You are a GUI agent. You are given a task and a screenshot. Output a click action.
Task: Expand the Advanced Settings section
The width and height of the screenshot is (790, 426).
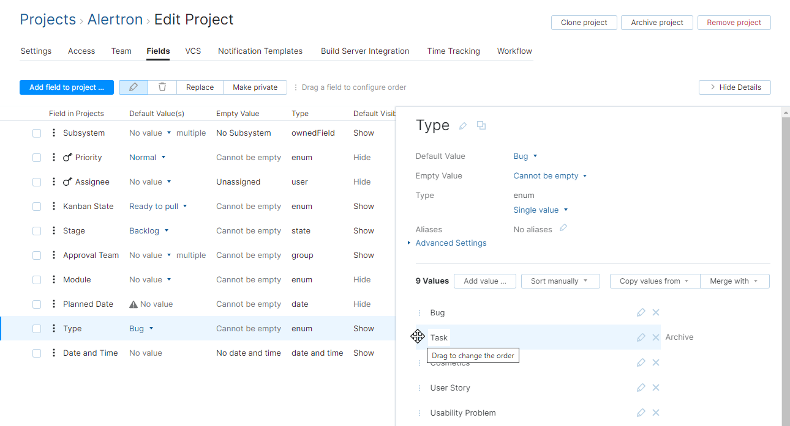(x=451, y=243)
